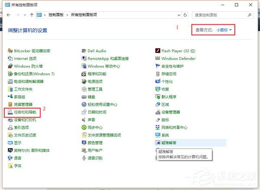Screen dimensions: 260x190
Task: Click the 安全性与维护 flag icon
Action: pos(158,66)
